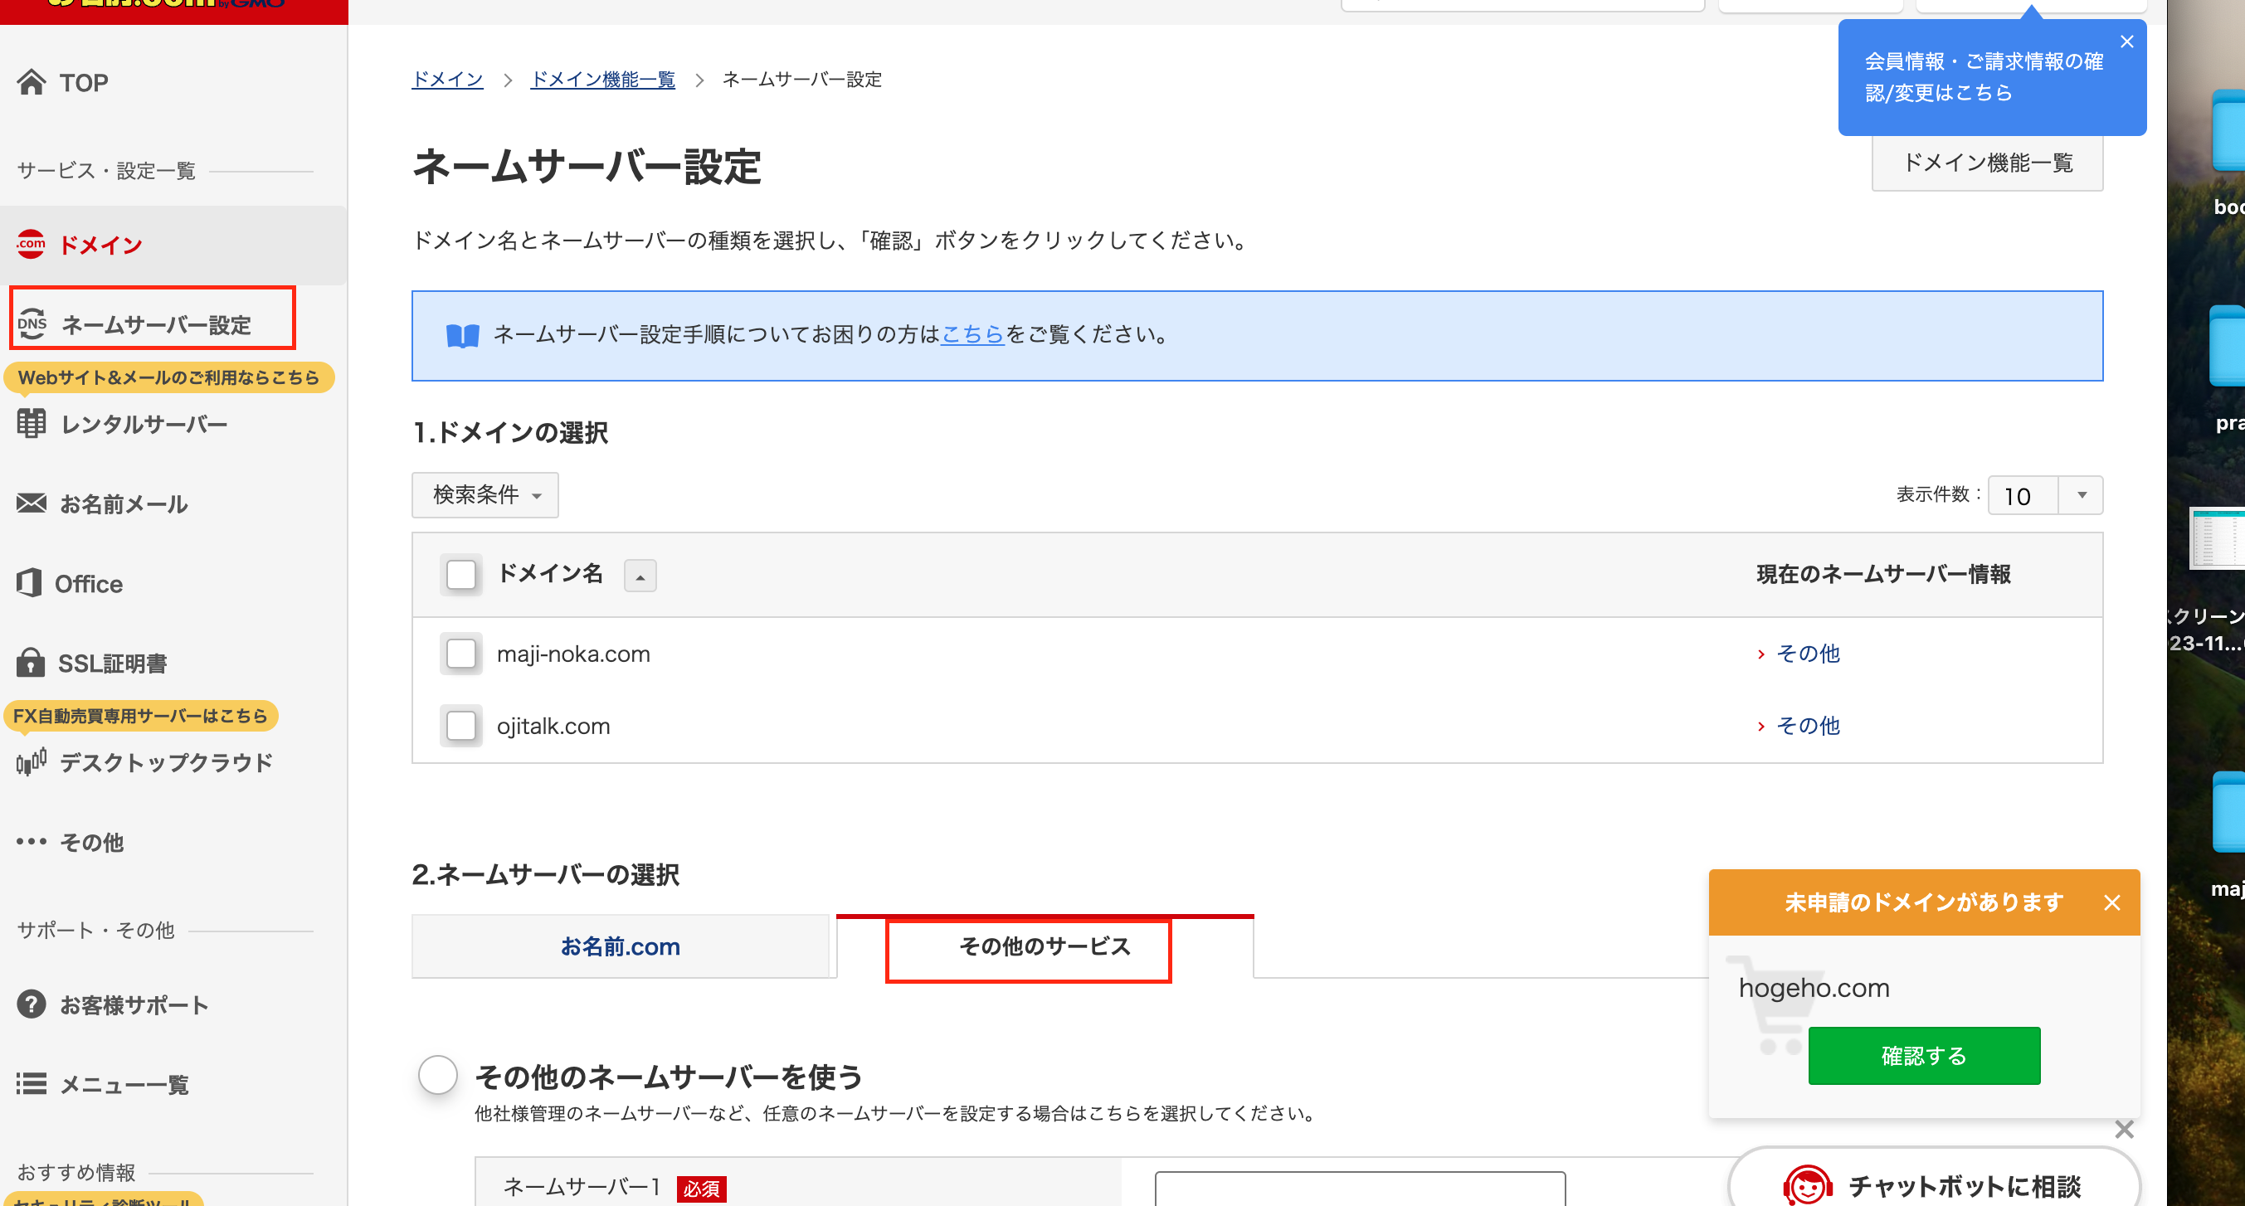
Task: Click the SSL certificate lock icon
Action: (x=31, y=663)
